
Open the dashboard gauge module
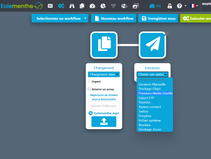pos(92,6)
